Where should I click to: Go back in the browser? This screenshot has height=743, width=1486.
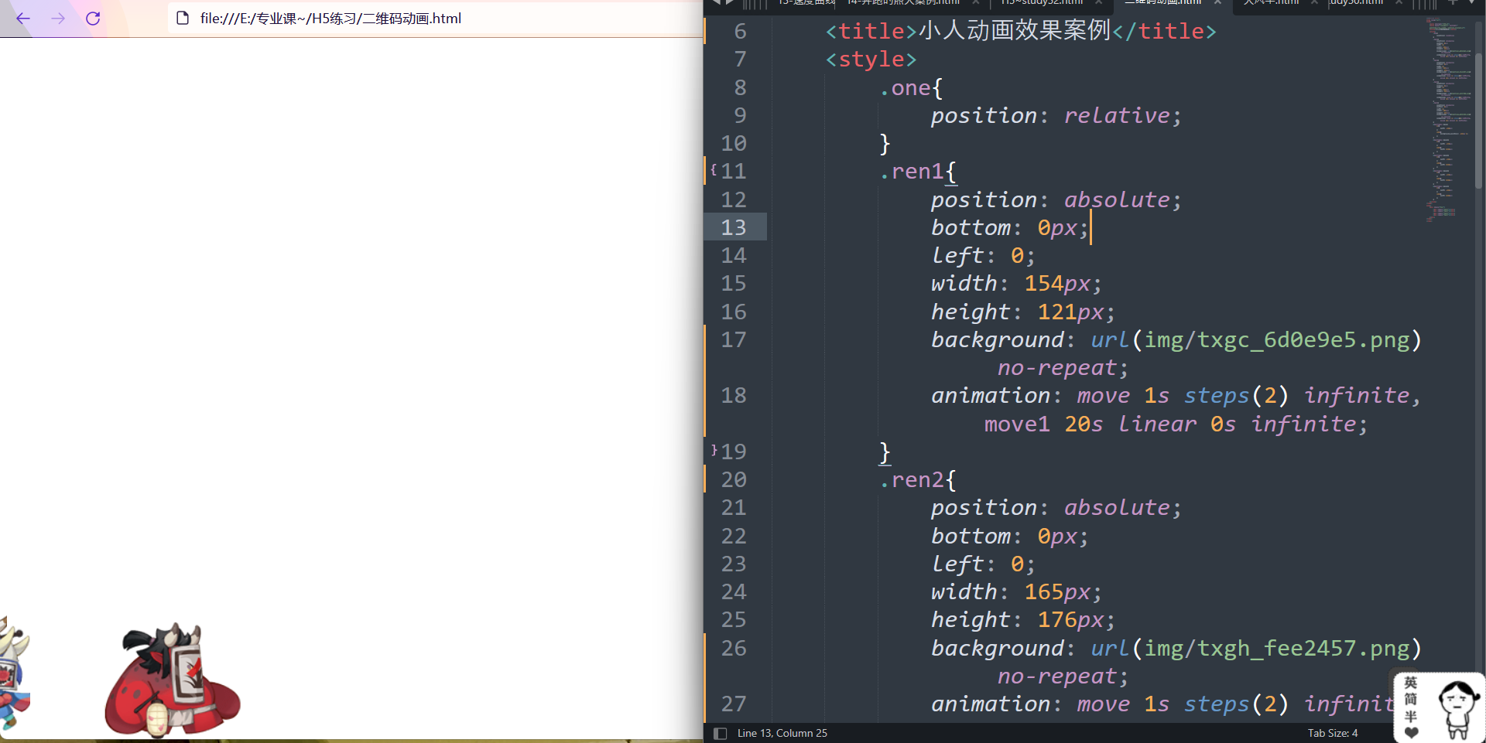point(23,19)
